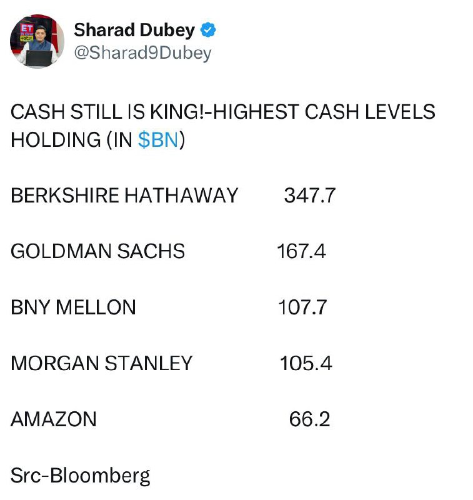The width and height of the screenshot is (473, 500).
Task: Open the $BN cashtag link
Action: tap(158, 140)
